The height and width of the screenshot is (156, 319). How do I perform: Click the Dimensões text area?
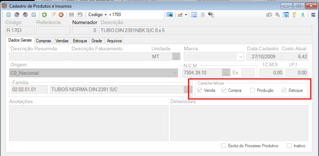click(239, 123)
